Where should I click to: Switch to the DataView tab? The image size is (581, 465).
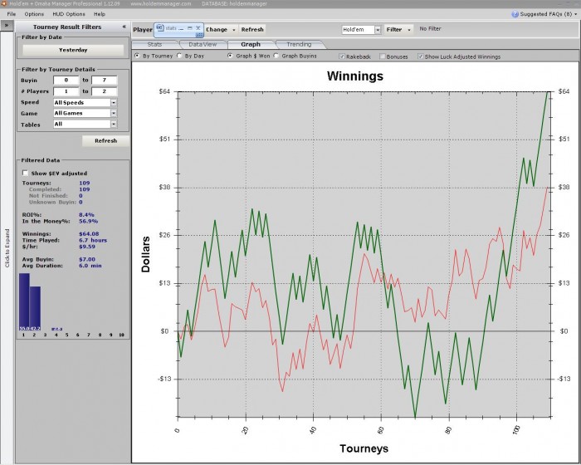(x=203, y=44)
